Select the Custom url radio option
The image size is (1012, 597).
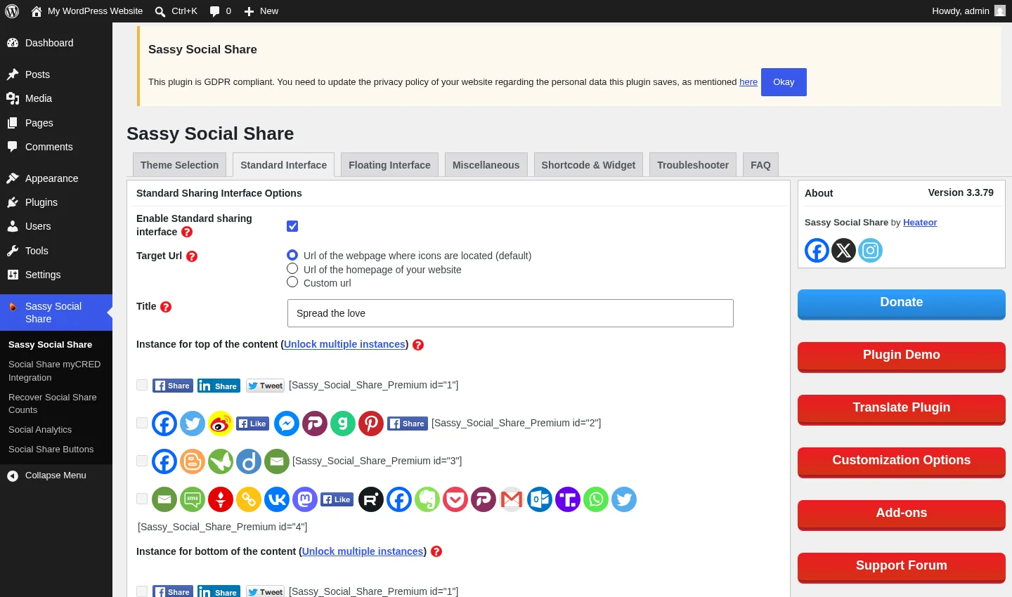[292, 282]
